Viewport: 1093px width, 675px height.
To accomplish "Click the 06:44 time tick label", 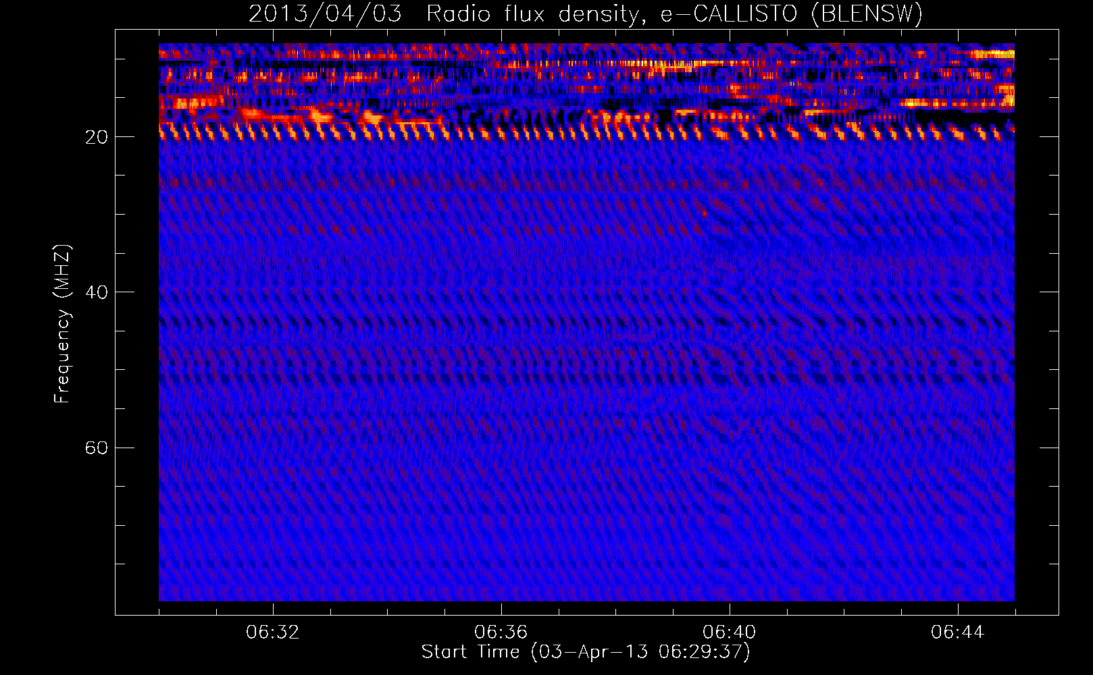I will click(x=958, y=632).
